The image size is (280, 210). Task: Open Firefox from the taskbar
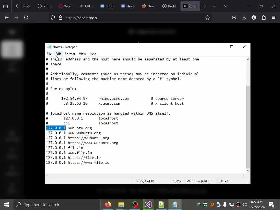click(x=108, y=205)
